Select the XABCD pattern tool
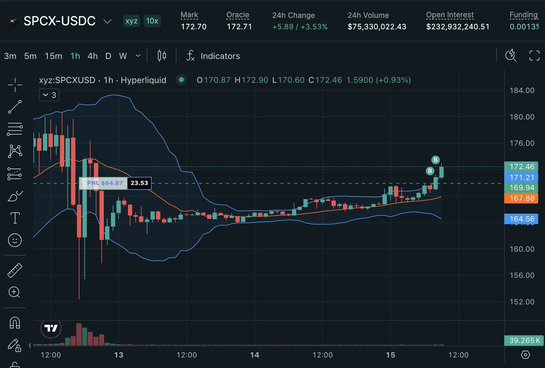 15,151
